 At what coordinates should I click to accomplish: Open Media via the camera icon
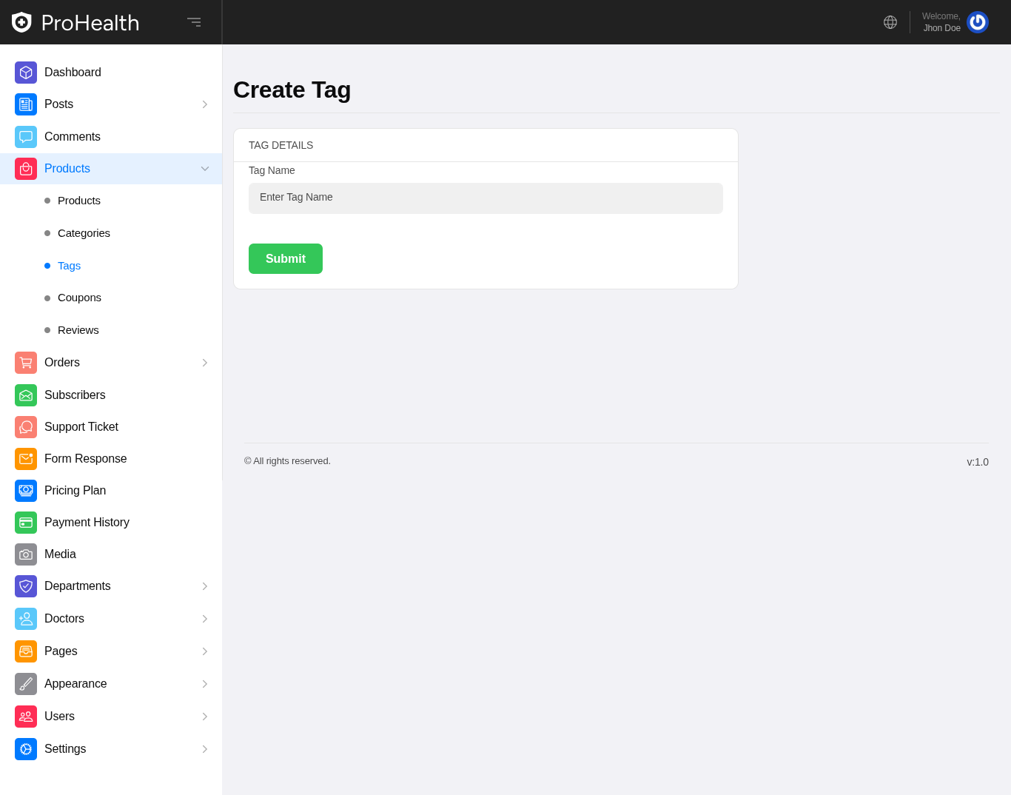click(26, 554)
